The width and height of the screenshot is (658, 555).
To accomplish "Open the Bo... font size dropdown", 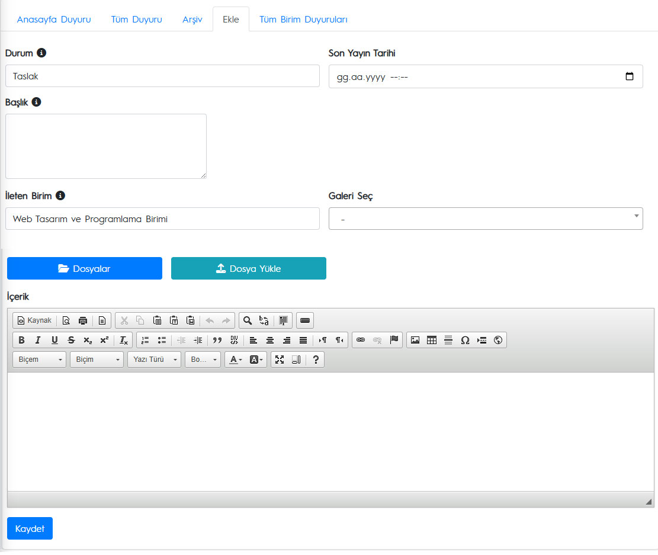I will [x=203, y=360].
